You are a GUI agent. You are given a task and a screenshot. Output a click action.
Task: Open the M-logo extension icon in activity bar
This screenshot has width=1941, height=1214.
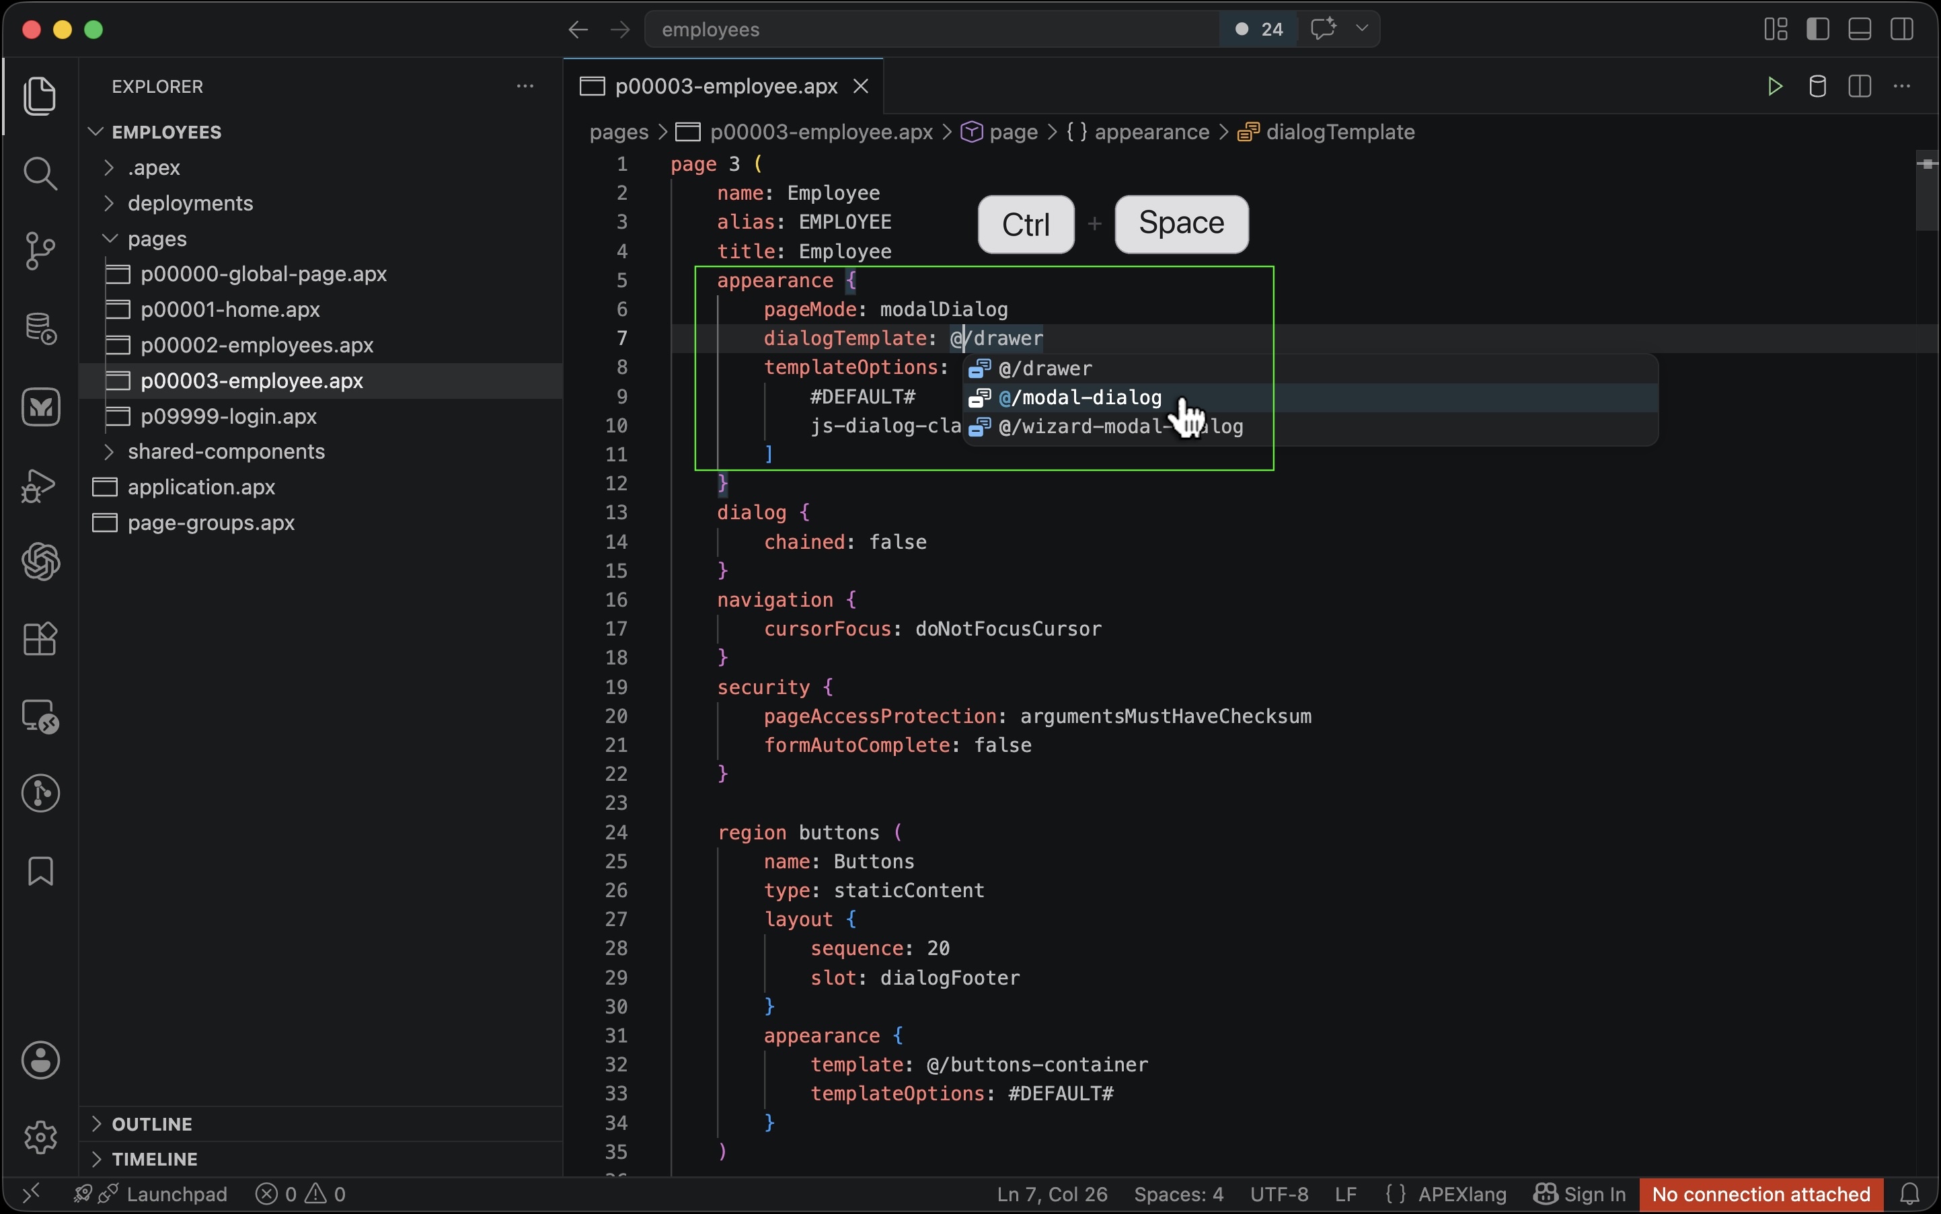40,406
